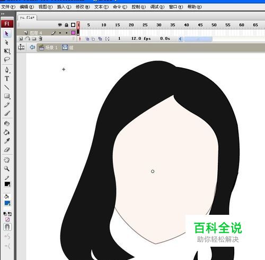Click the timeline horizontal scrollbar thumb
The height and width of the screenshot is (260, 265).
(x=198, y=39)
